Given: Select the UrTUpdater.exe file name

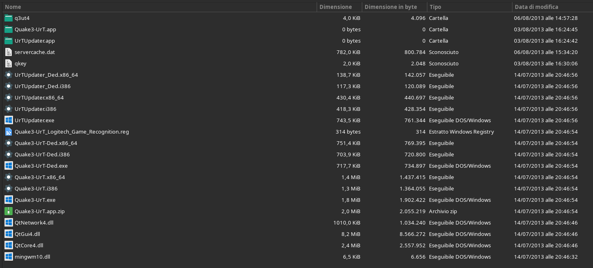Looking at the screenshot, I should click(34, 120).
